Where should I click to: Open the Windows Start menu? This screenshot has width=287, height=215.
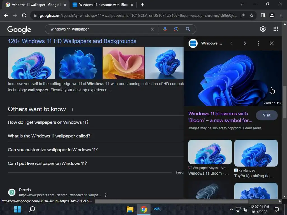coord(18,209)
